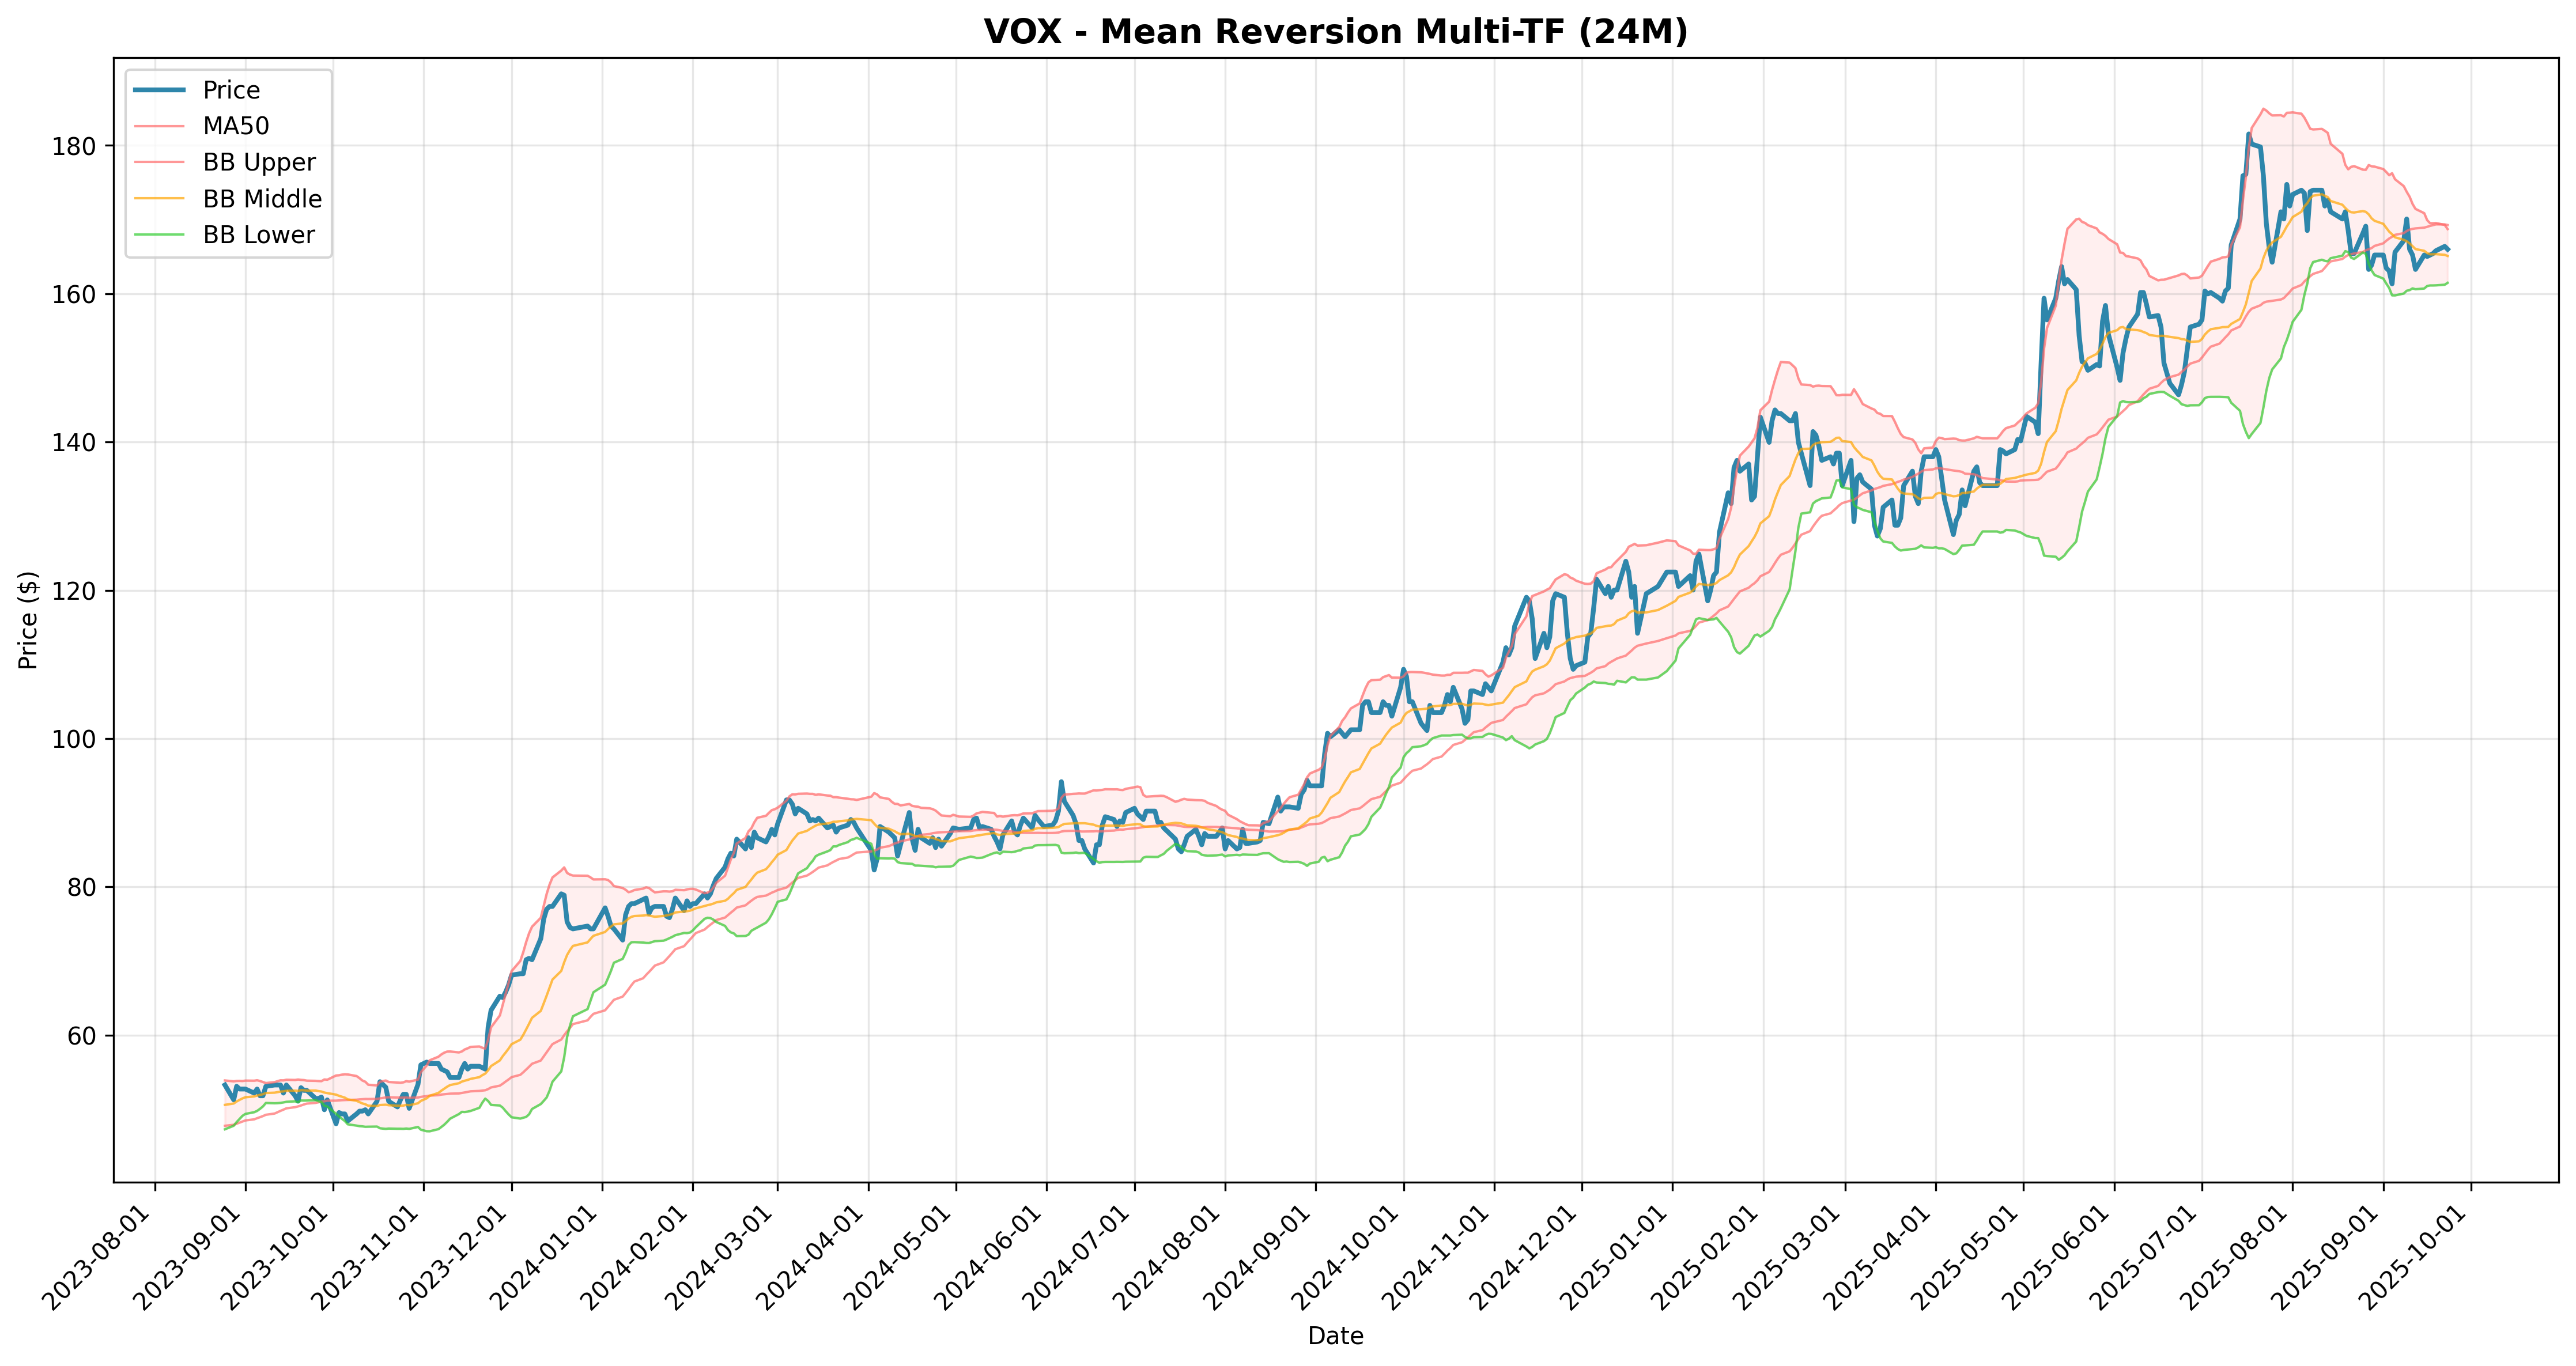2576x1366 pixels.
Task: Click the Price ($) y-axis label
Action: tap(28, 620)
